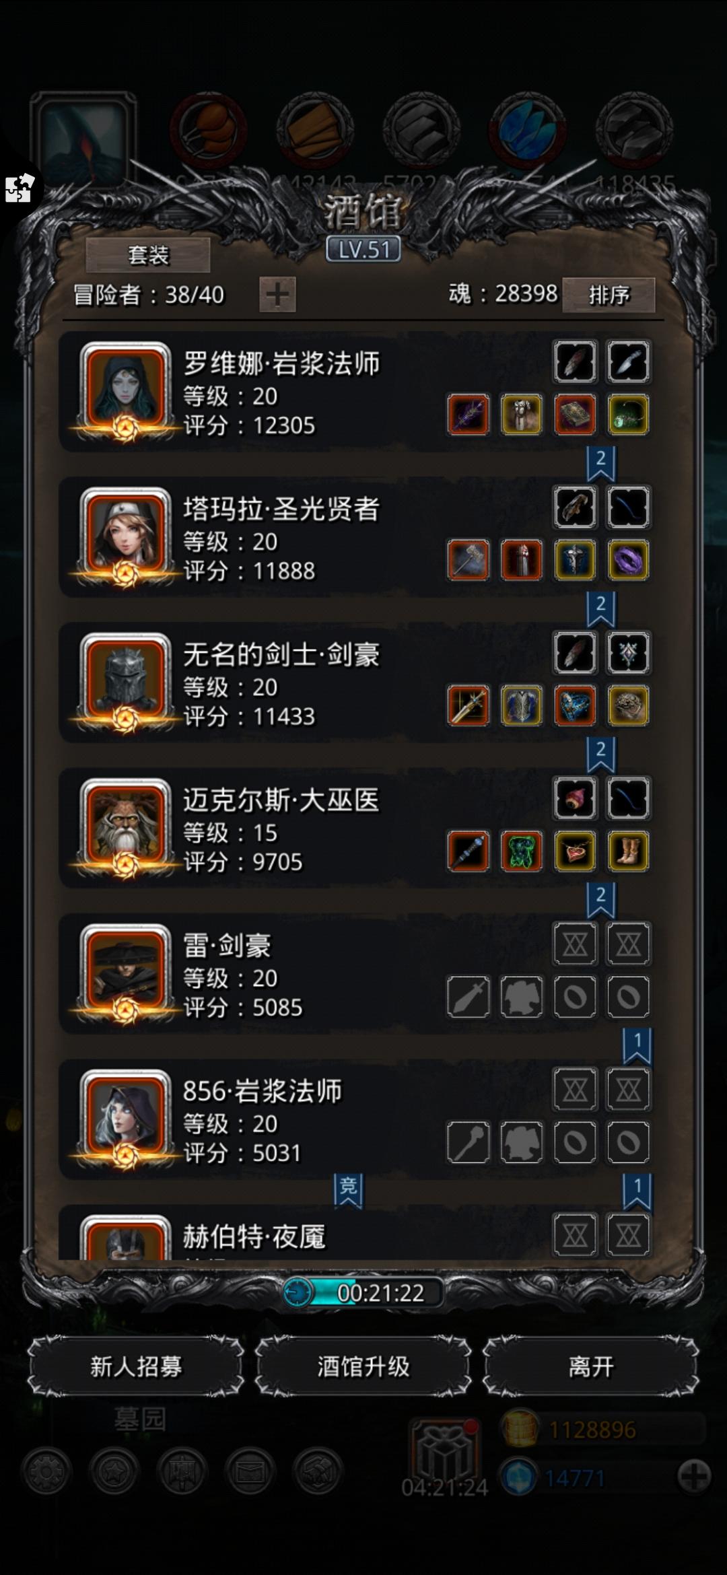Tap the empty weapon slot of 雷·剑豪

tap(468, 996)
